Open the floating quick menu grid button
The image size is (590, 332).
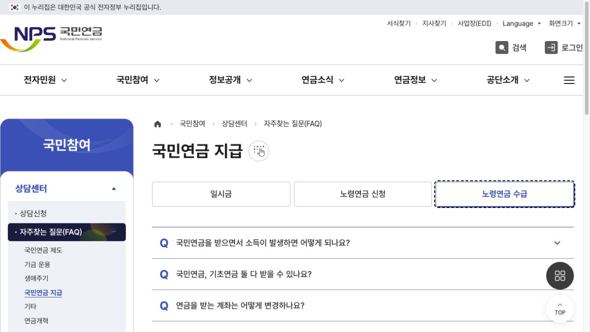tap(560, 276)
